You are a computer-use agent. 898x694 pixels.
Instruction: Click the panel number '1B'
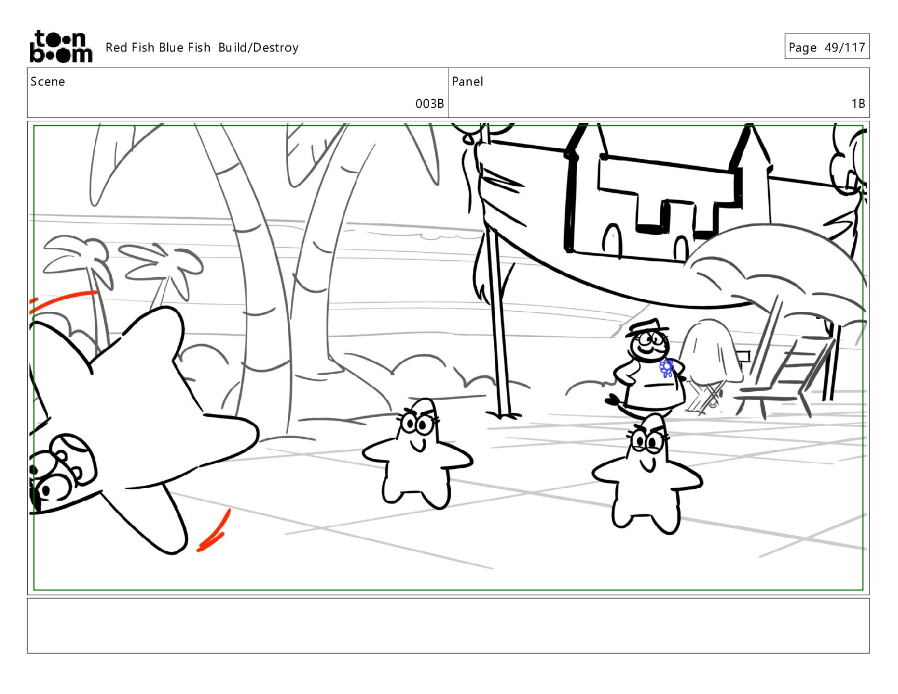pyautogui.click(x=858, y=103)
